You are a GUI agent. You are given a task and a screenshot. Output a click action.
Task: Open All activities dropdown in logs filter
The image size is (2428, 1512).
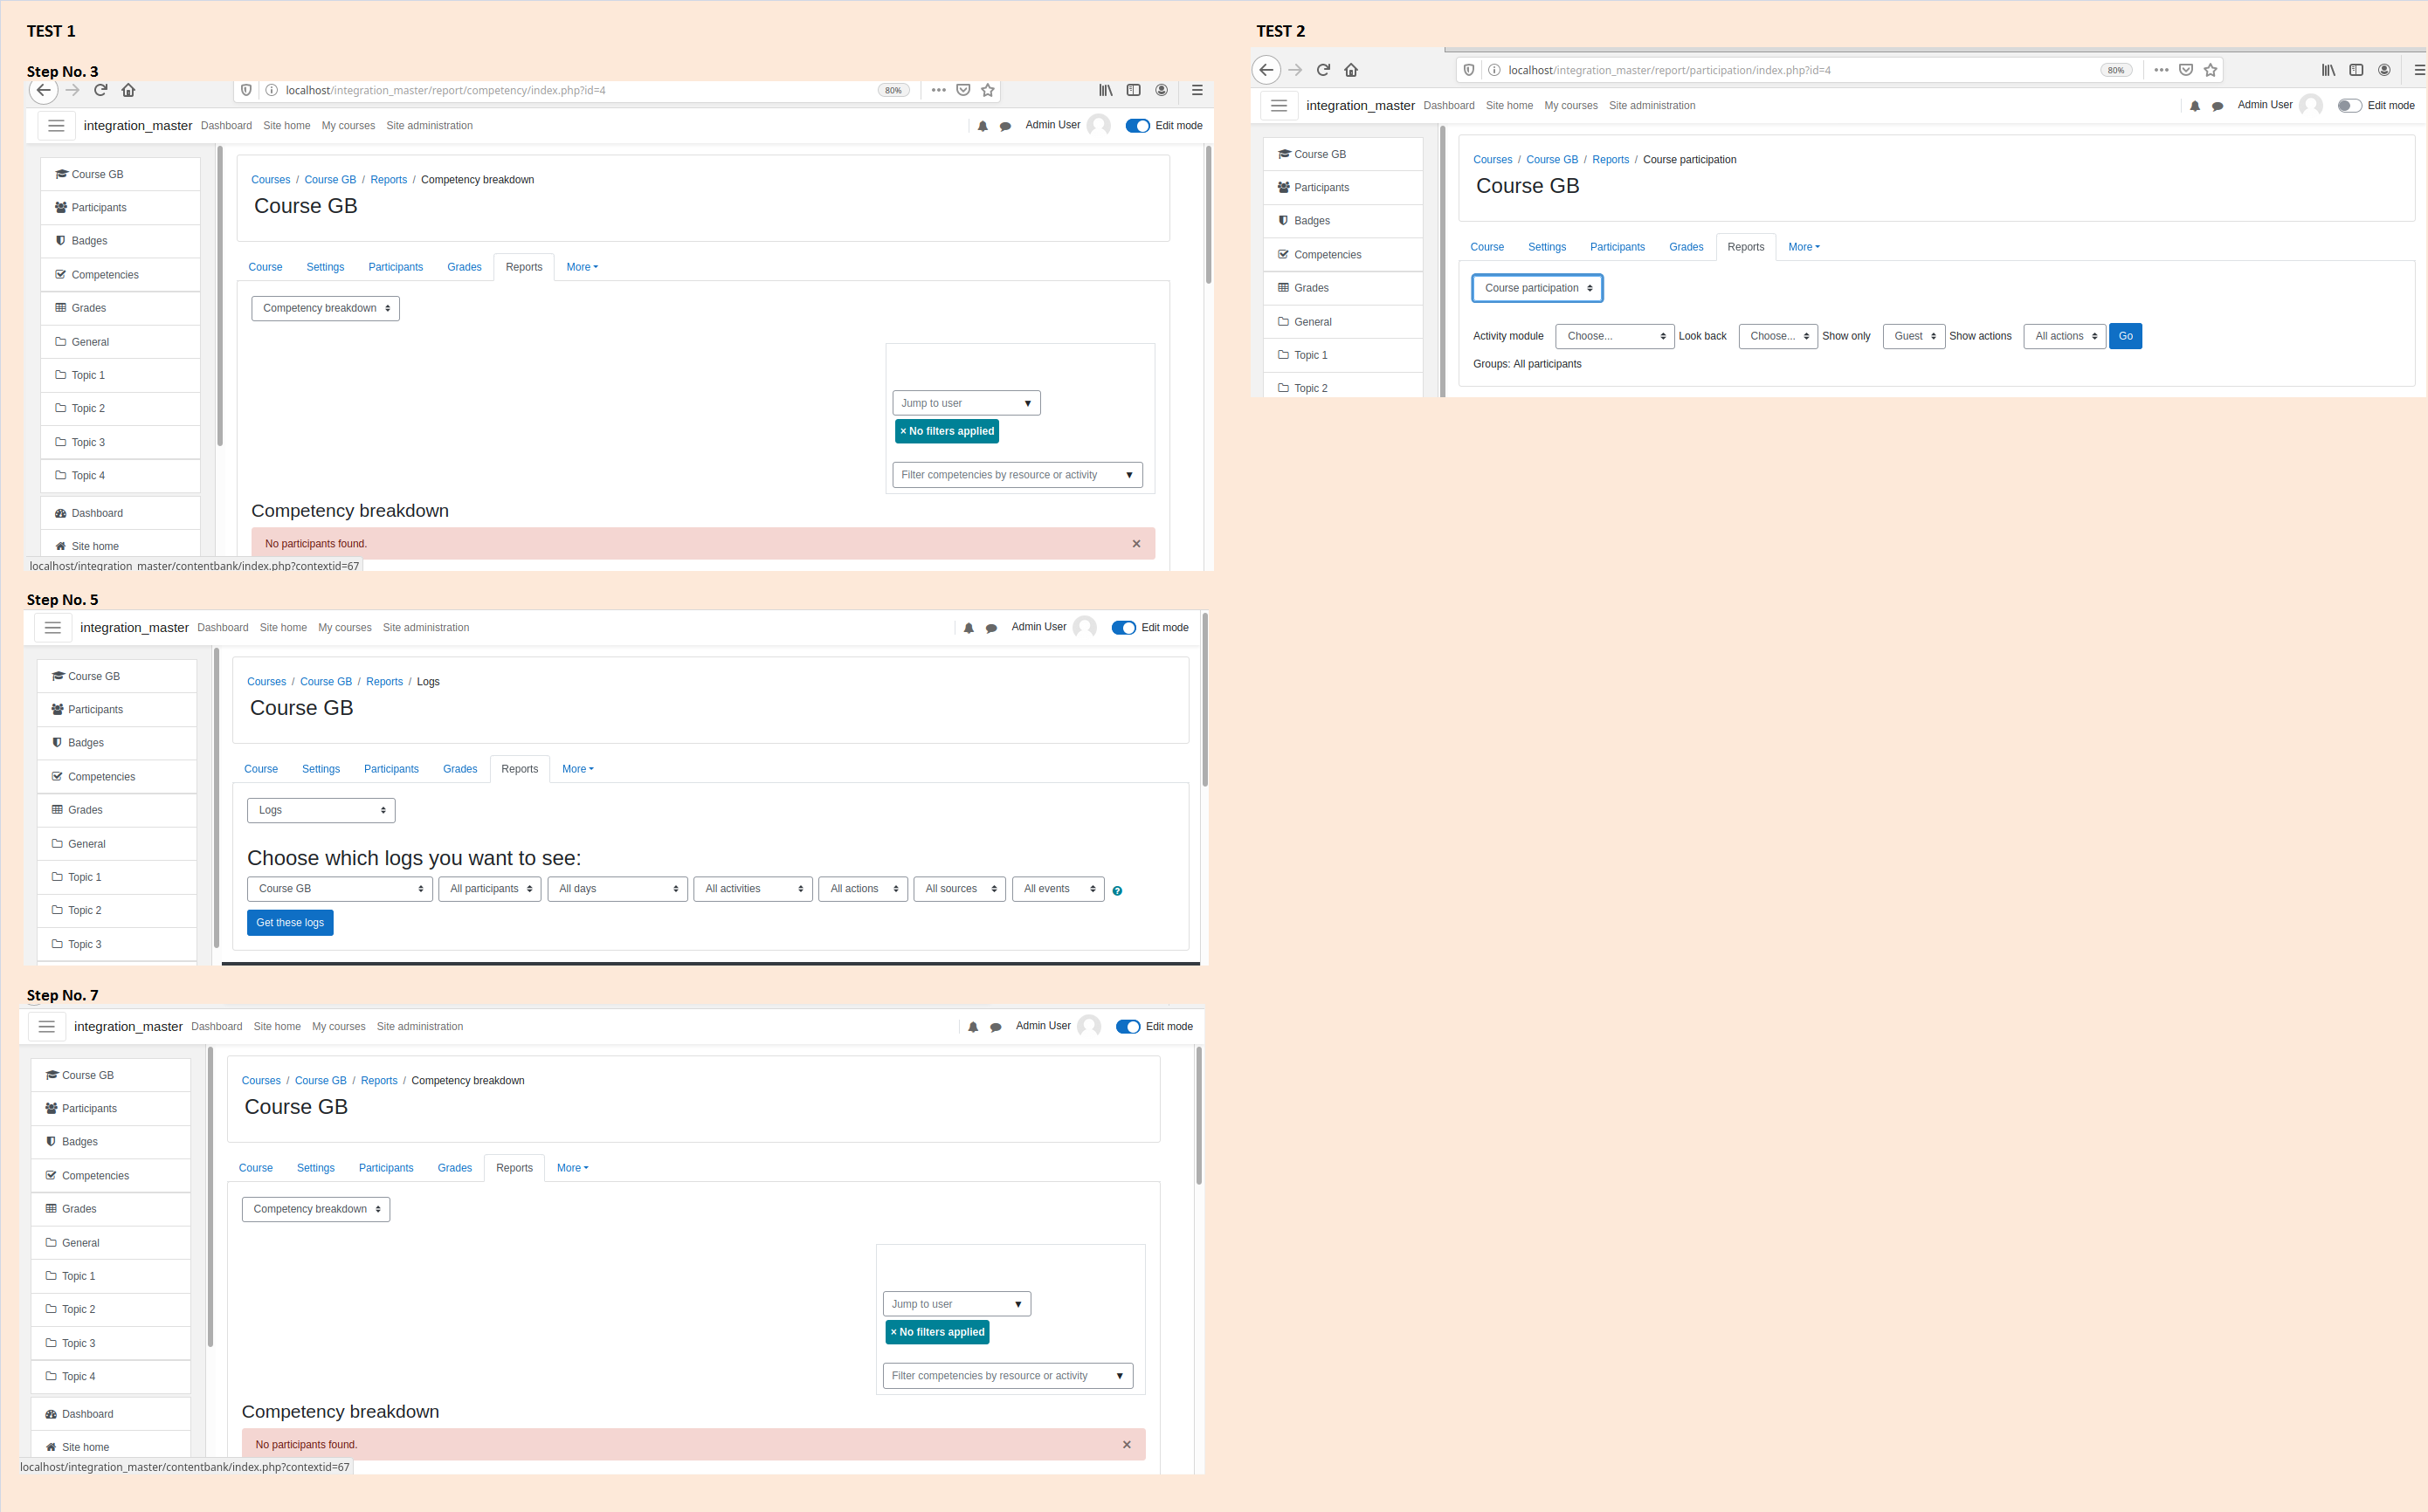click(x=754, y=889)
